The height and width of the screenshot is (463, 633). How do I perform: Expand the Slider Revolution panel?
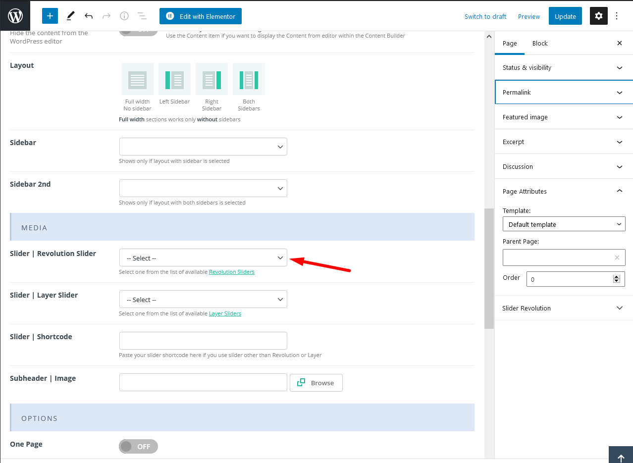[564, 308]
